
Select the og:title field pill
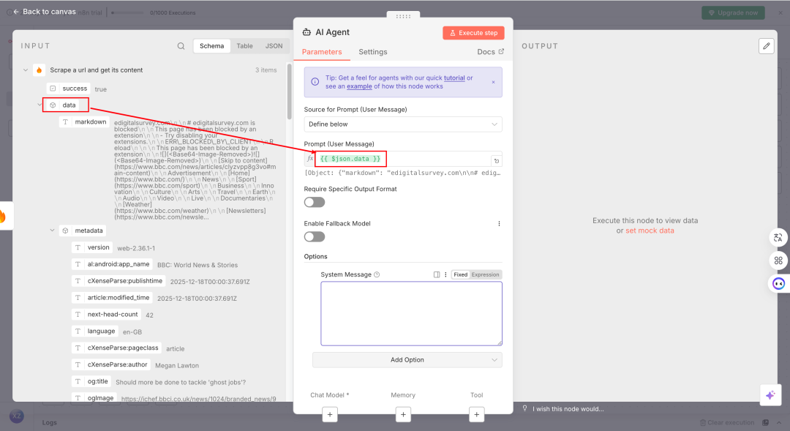91,381
